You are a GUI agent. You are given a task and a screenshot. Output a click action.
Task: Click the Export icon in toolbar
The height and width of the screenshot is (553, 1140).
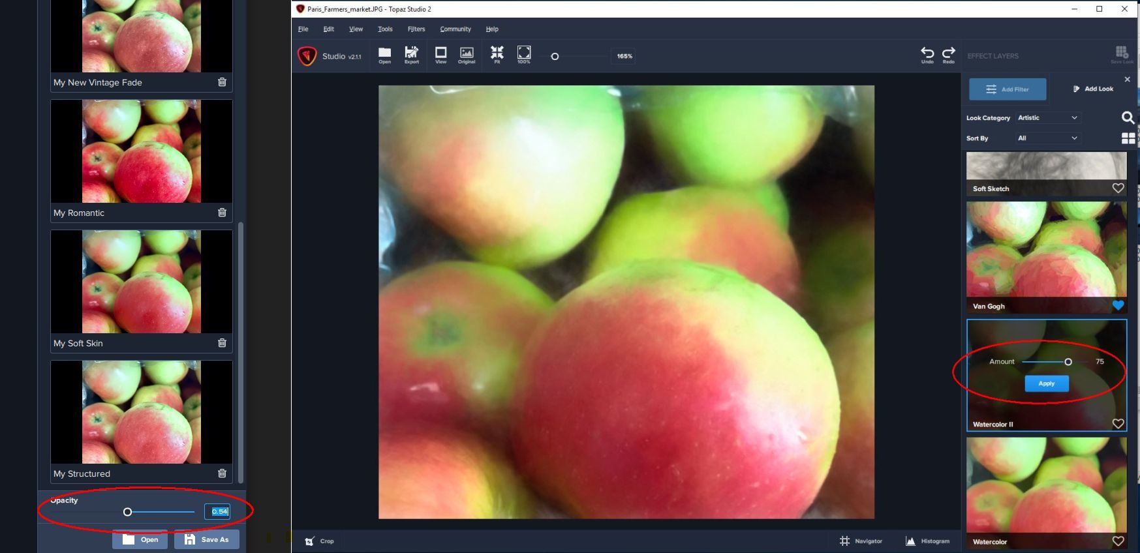pyautogui.click(x=411, y=55)
